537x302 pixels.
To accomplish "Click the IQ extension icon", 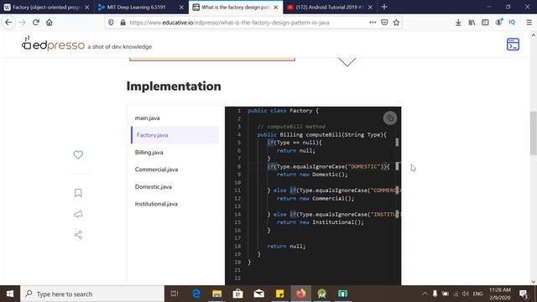I will point(512,23).
